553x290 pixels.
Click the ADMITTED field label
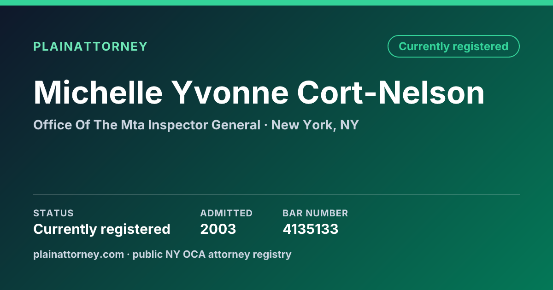click(x=226, y=213)
